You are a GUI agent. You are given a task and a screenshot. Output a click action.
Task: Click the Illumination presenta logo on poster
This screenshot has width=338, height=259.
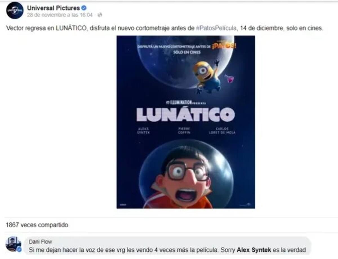click(x=185, y=102)
